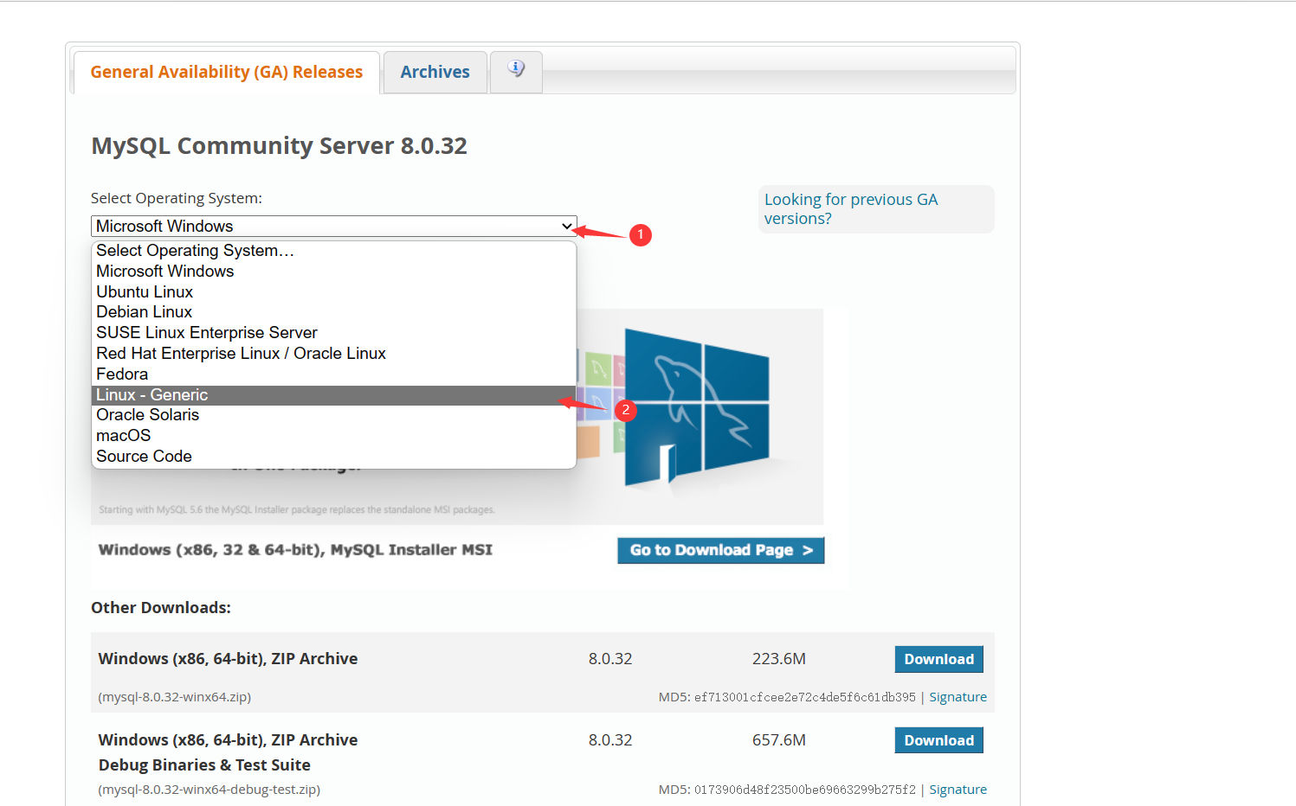
Task: Click the "MySQL Community Server 8.0.32" heading
Action: 279,145
